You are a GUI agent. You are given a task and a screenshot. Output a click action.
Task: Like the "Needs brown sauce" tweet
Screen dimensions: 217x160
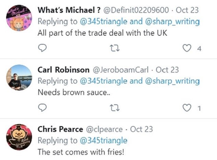pyautogui.click(x=186, y=108)
